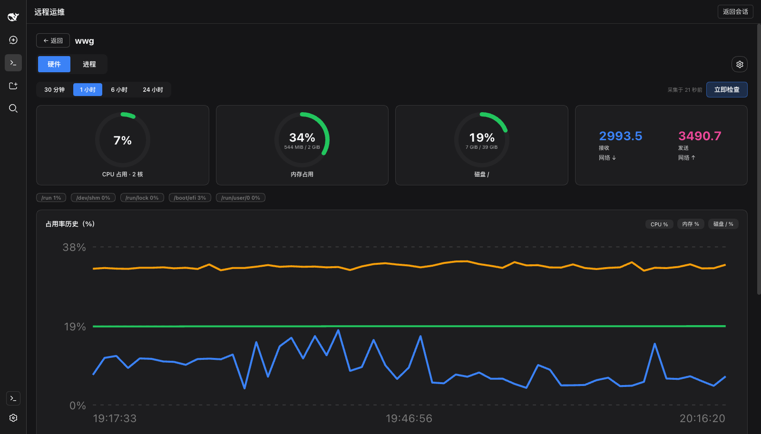This screenshot has width=761, height=434.
Task: Click the 返回 back button
Action: 53,40
